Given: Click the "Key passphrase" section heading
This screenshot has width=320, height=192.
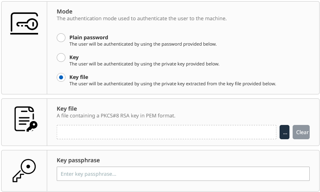Looking at the screenshot, I should [x=78, y=160].
